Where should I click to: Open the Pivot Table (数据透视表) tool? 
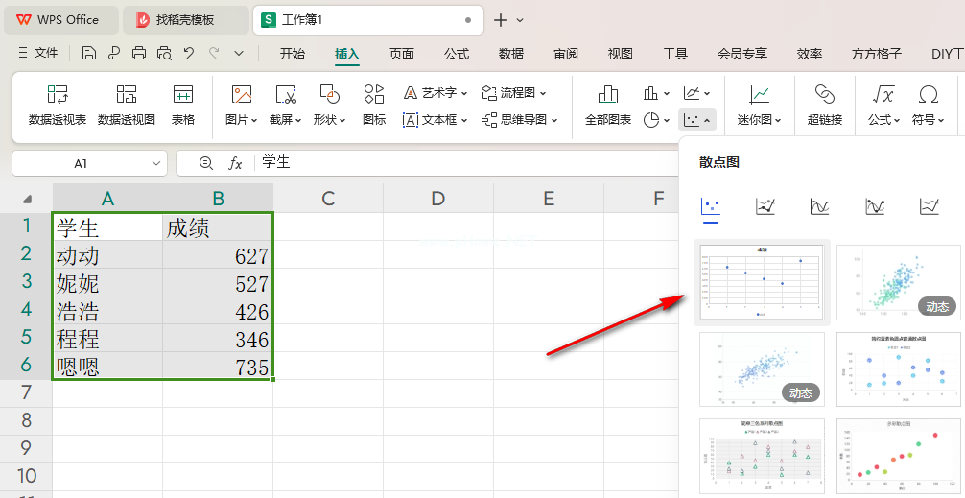tap(58, 105)
